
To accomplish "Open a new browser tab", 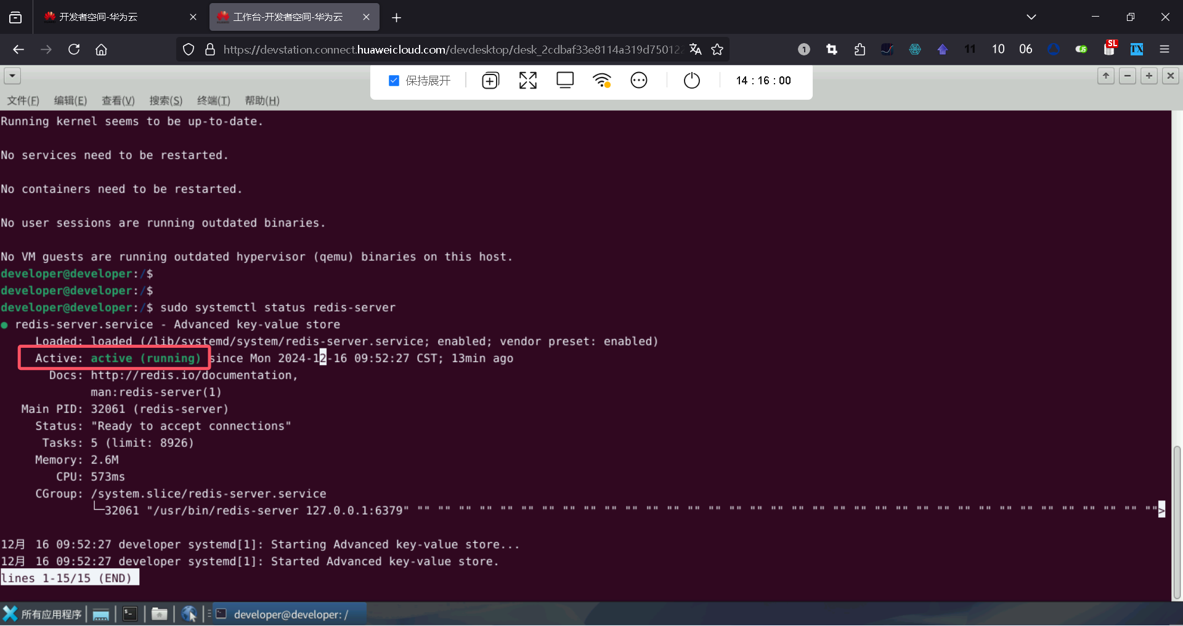I will pyautogui.click(x=396, y=17).
